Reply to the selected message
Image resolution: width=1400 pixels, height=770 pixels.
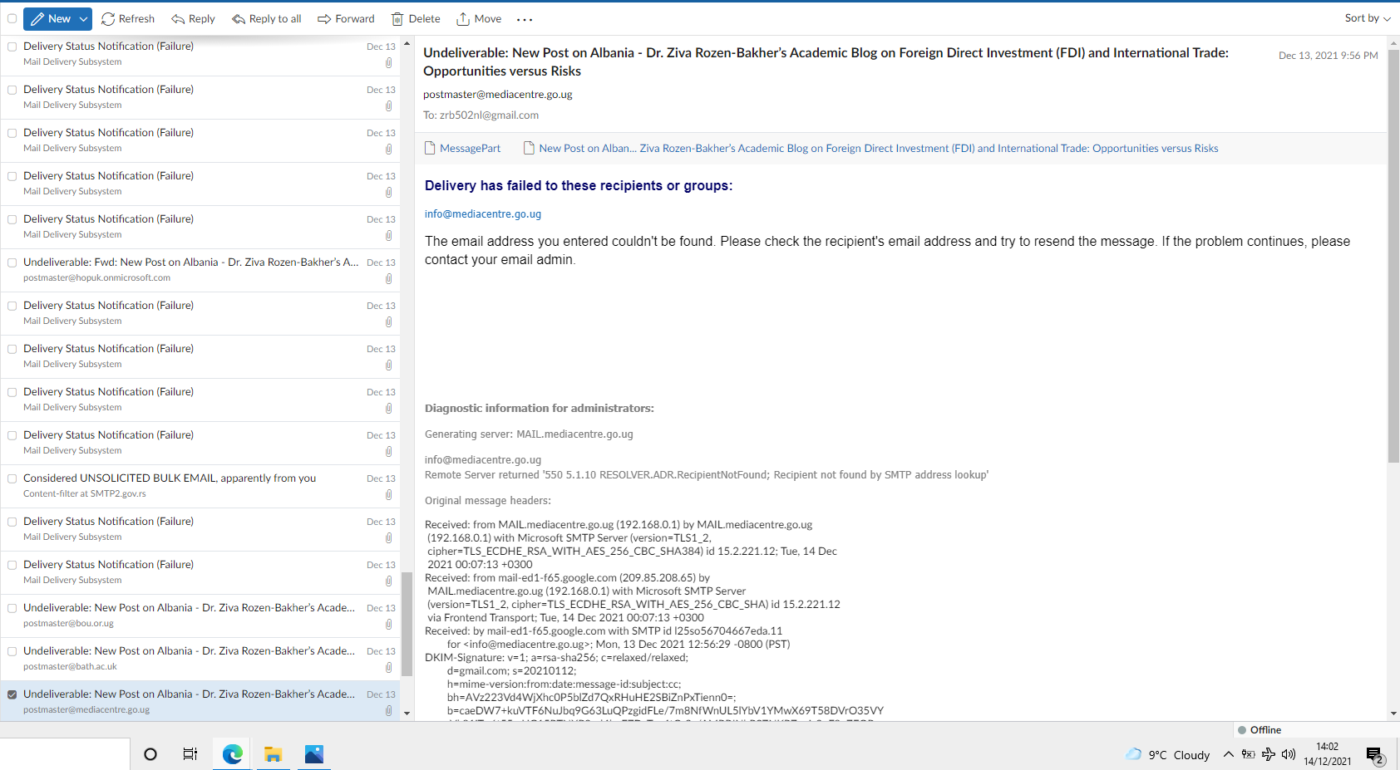193,18
